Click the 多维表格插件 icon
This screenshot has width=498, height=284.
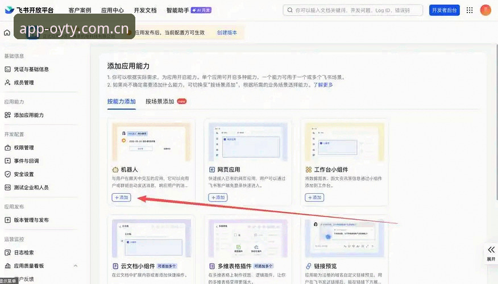[212, 266]
